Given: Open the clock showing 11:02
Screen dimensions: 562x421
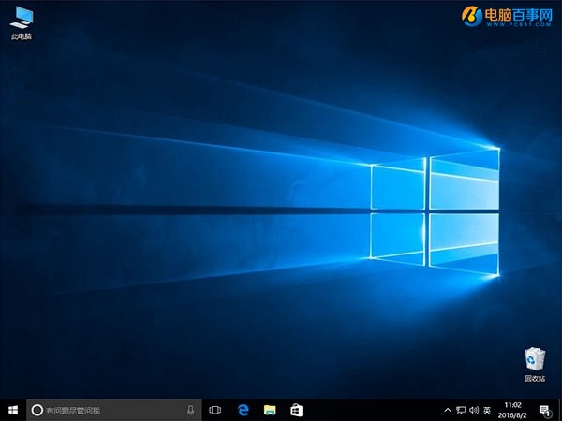Looking at the screenshot, I should click(512, 411).
